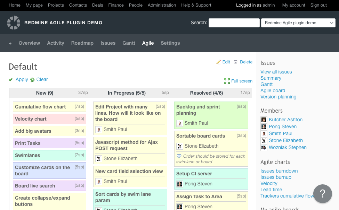Screen dimensions: 339x210
Task: Click the Full screen expand icon
Action: (x=227, y=81)
